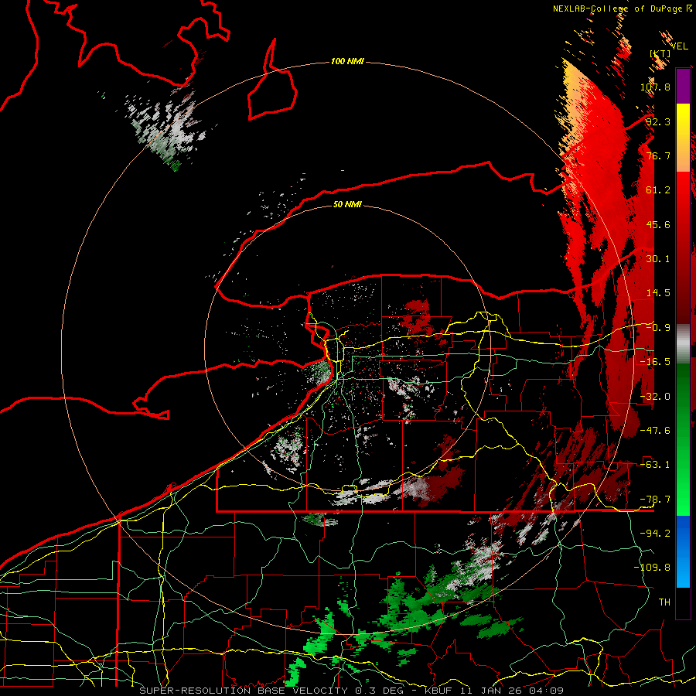The height and width of the screenshot is (696, 696).
Task: Select the 92.3 scale value
Action: 658,121
